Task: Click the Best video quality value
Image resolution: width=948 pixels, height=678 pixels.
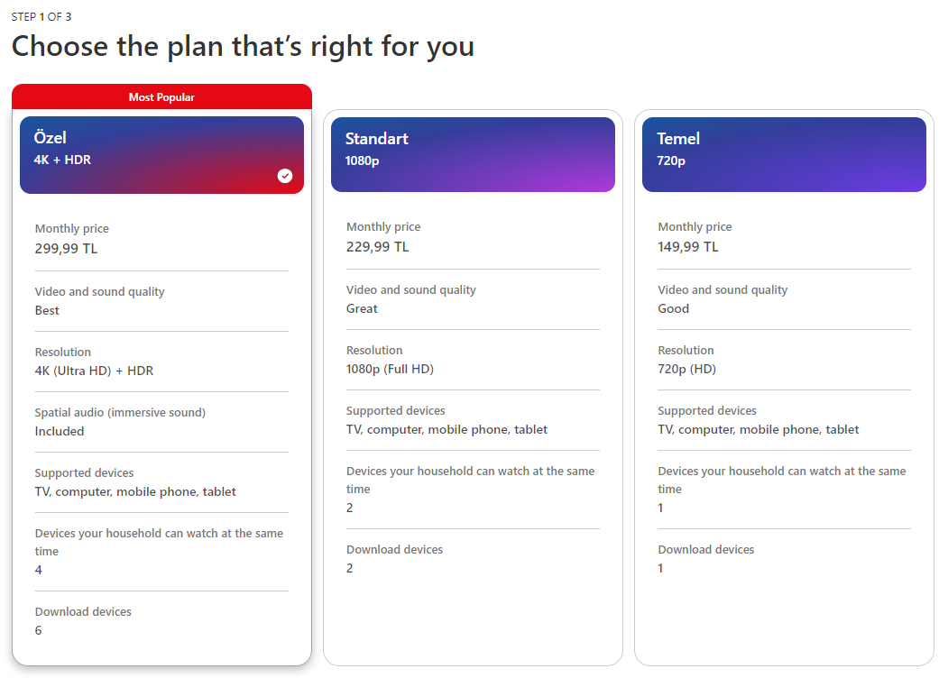Action: pyautogui.click(x=47, y=310)
